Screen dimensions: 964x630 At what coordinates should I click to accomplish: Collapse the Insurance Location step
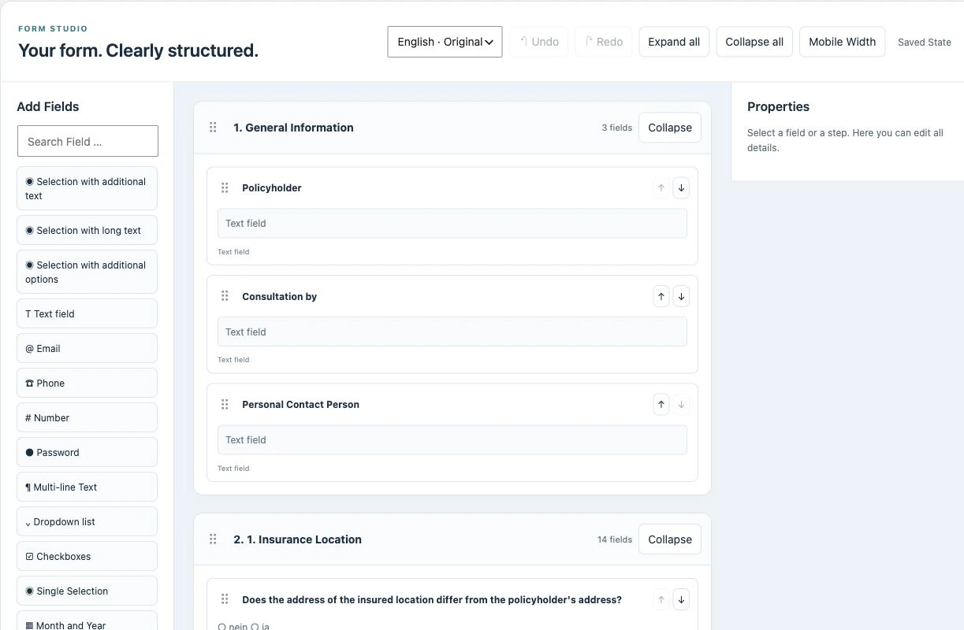click(x=669, y=539)
